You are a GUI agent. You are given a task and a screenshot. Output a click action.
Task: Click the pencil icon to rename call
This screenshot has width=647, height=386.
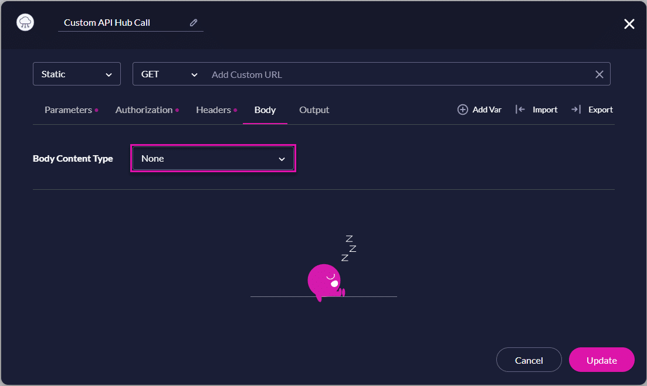click(194, 23)
